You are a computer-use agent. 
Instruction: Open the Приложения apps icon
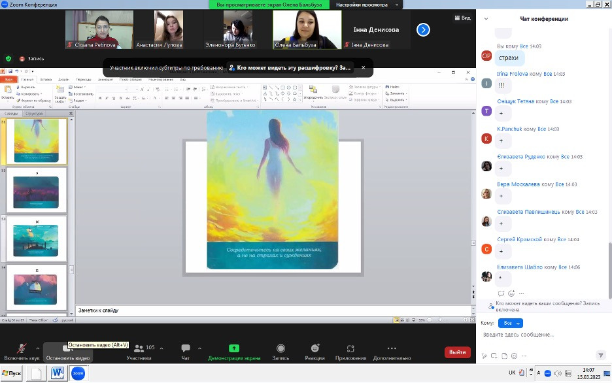(x=350, y=350)
